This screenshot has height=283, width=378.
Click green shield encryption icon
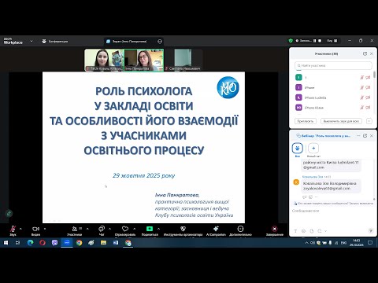pyautogui.click(x=291, y=41)
